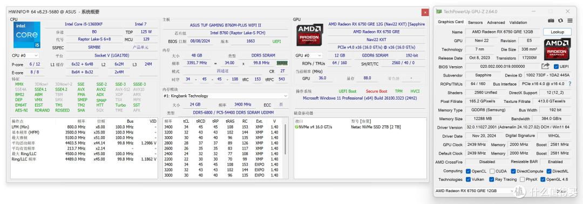583x204 pixels.
Task: Switch to the Sensors tab in GPU-Z
Action: (475, 22)
